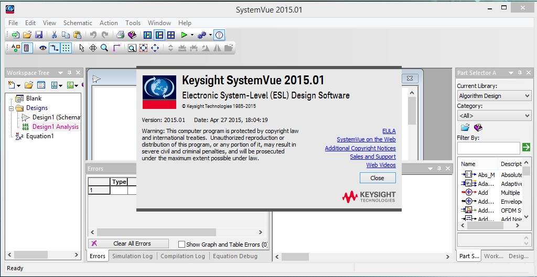The image size is (537, 277).
Task: Open the EULA link in About dialog
Action: (389, 131)
